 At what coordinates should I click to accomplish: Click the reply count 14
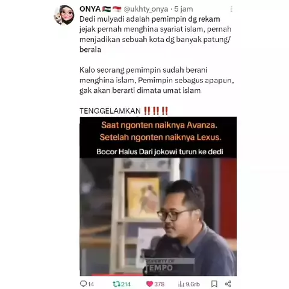[x=91, y=284]
